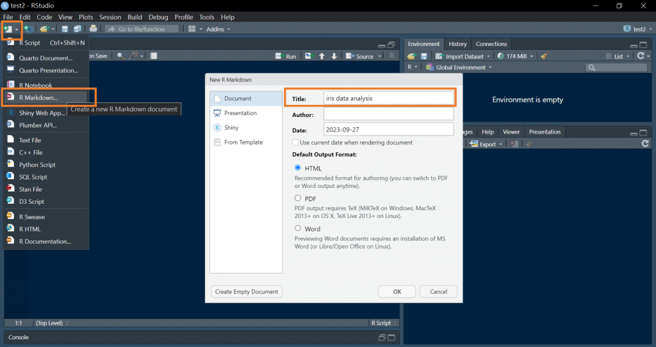Click OK in New R Markdown dialog
Screen dimensions: 656x347
(397, 291)
